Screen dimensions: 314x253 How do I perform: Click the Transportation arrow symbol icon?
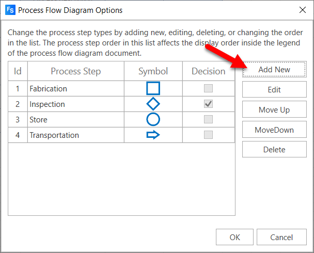tap(153, 135)
